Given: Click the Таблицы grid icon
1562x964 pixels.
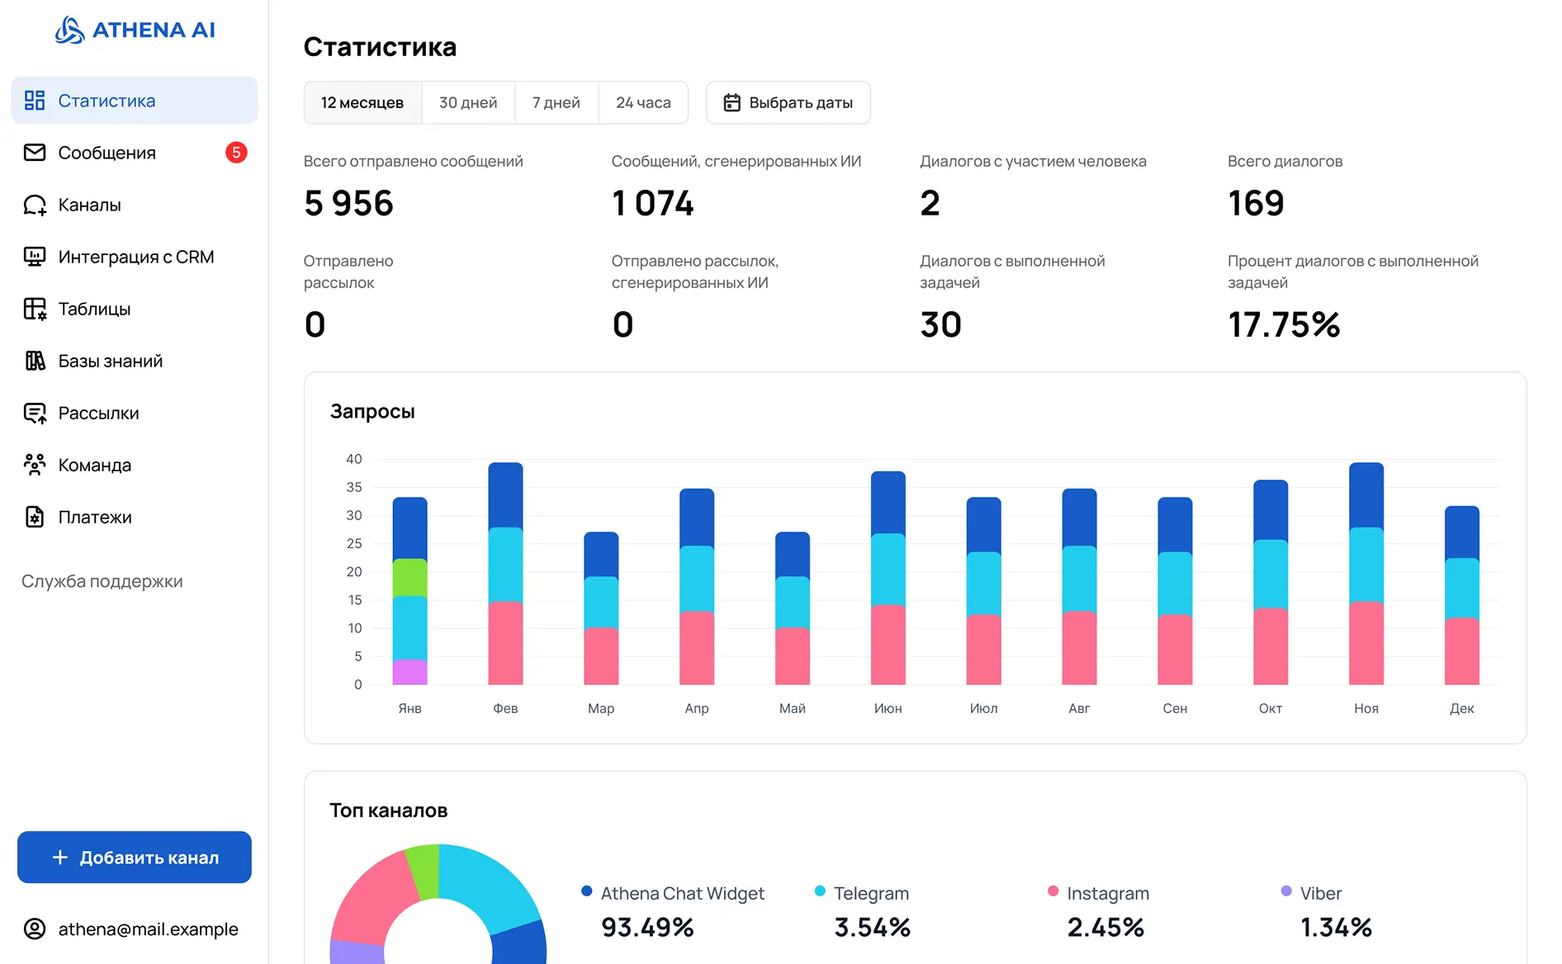Looking at the screenshot, I should click(x=35, y=309).
